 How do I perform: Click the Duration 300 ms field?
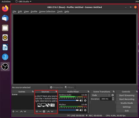coord(106,99)
